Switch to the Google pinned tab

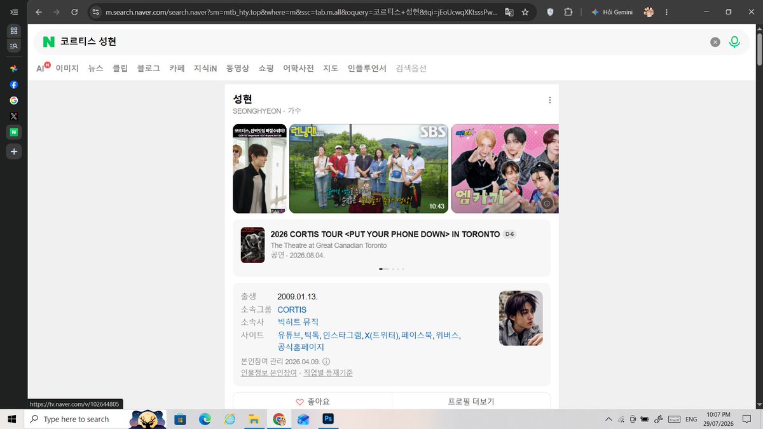pyautogui.click(x=14, y=100)
